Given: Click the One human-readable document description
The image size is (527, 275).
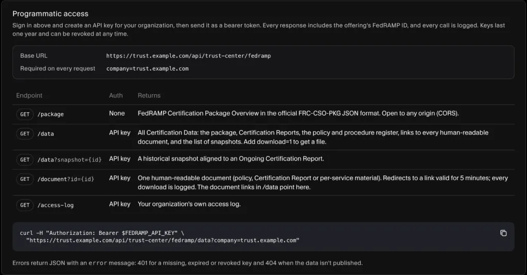Looking at the screenshot, I should pos(323,182).
